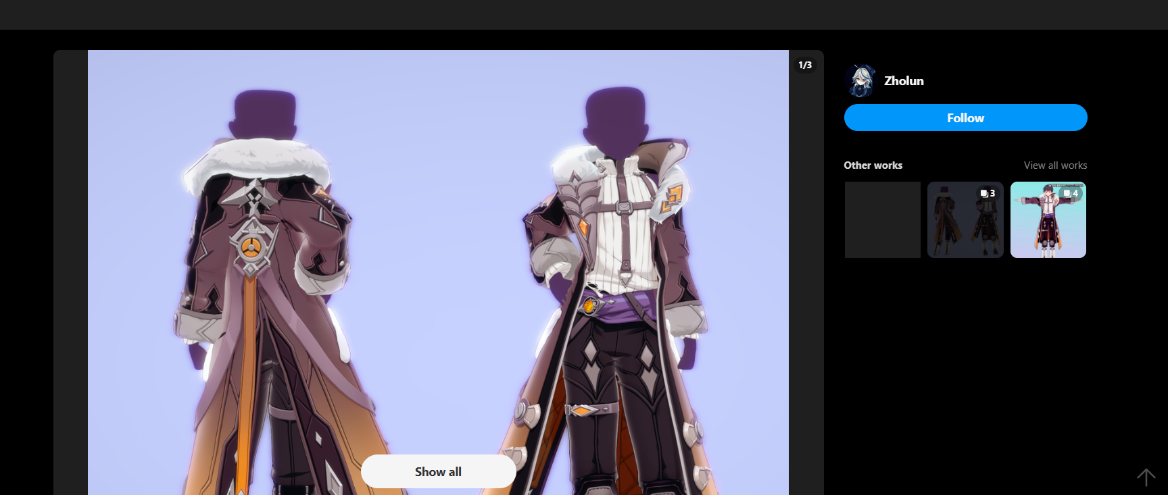Click the dark top header bar
1168x495 pixels.
584,14
